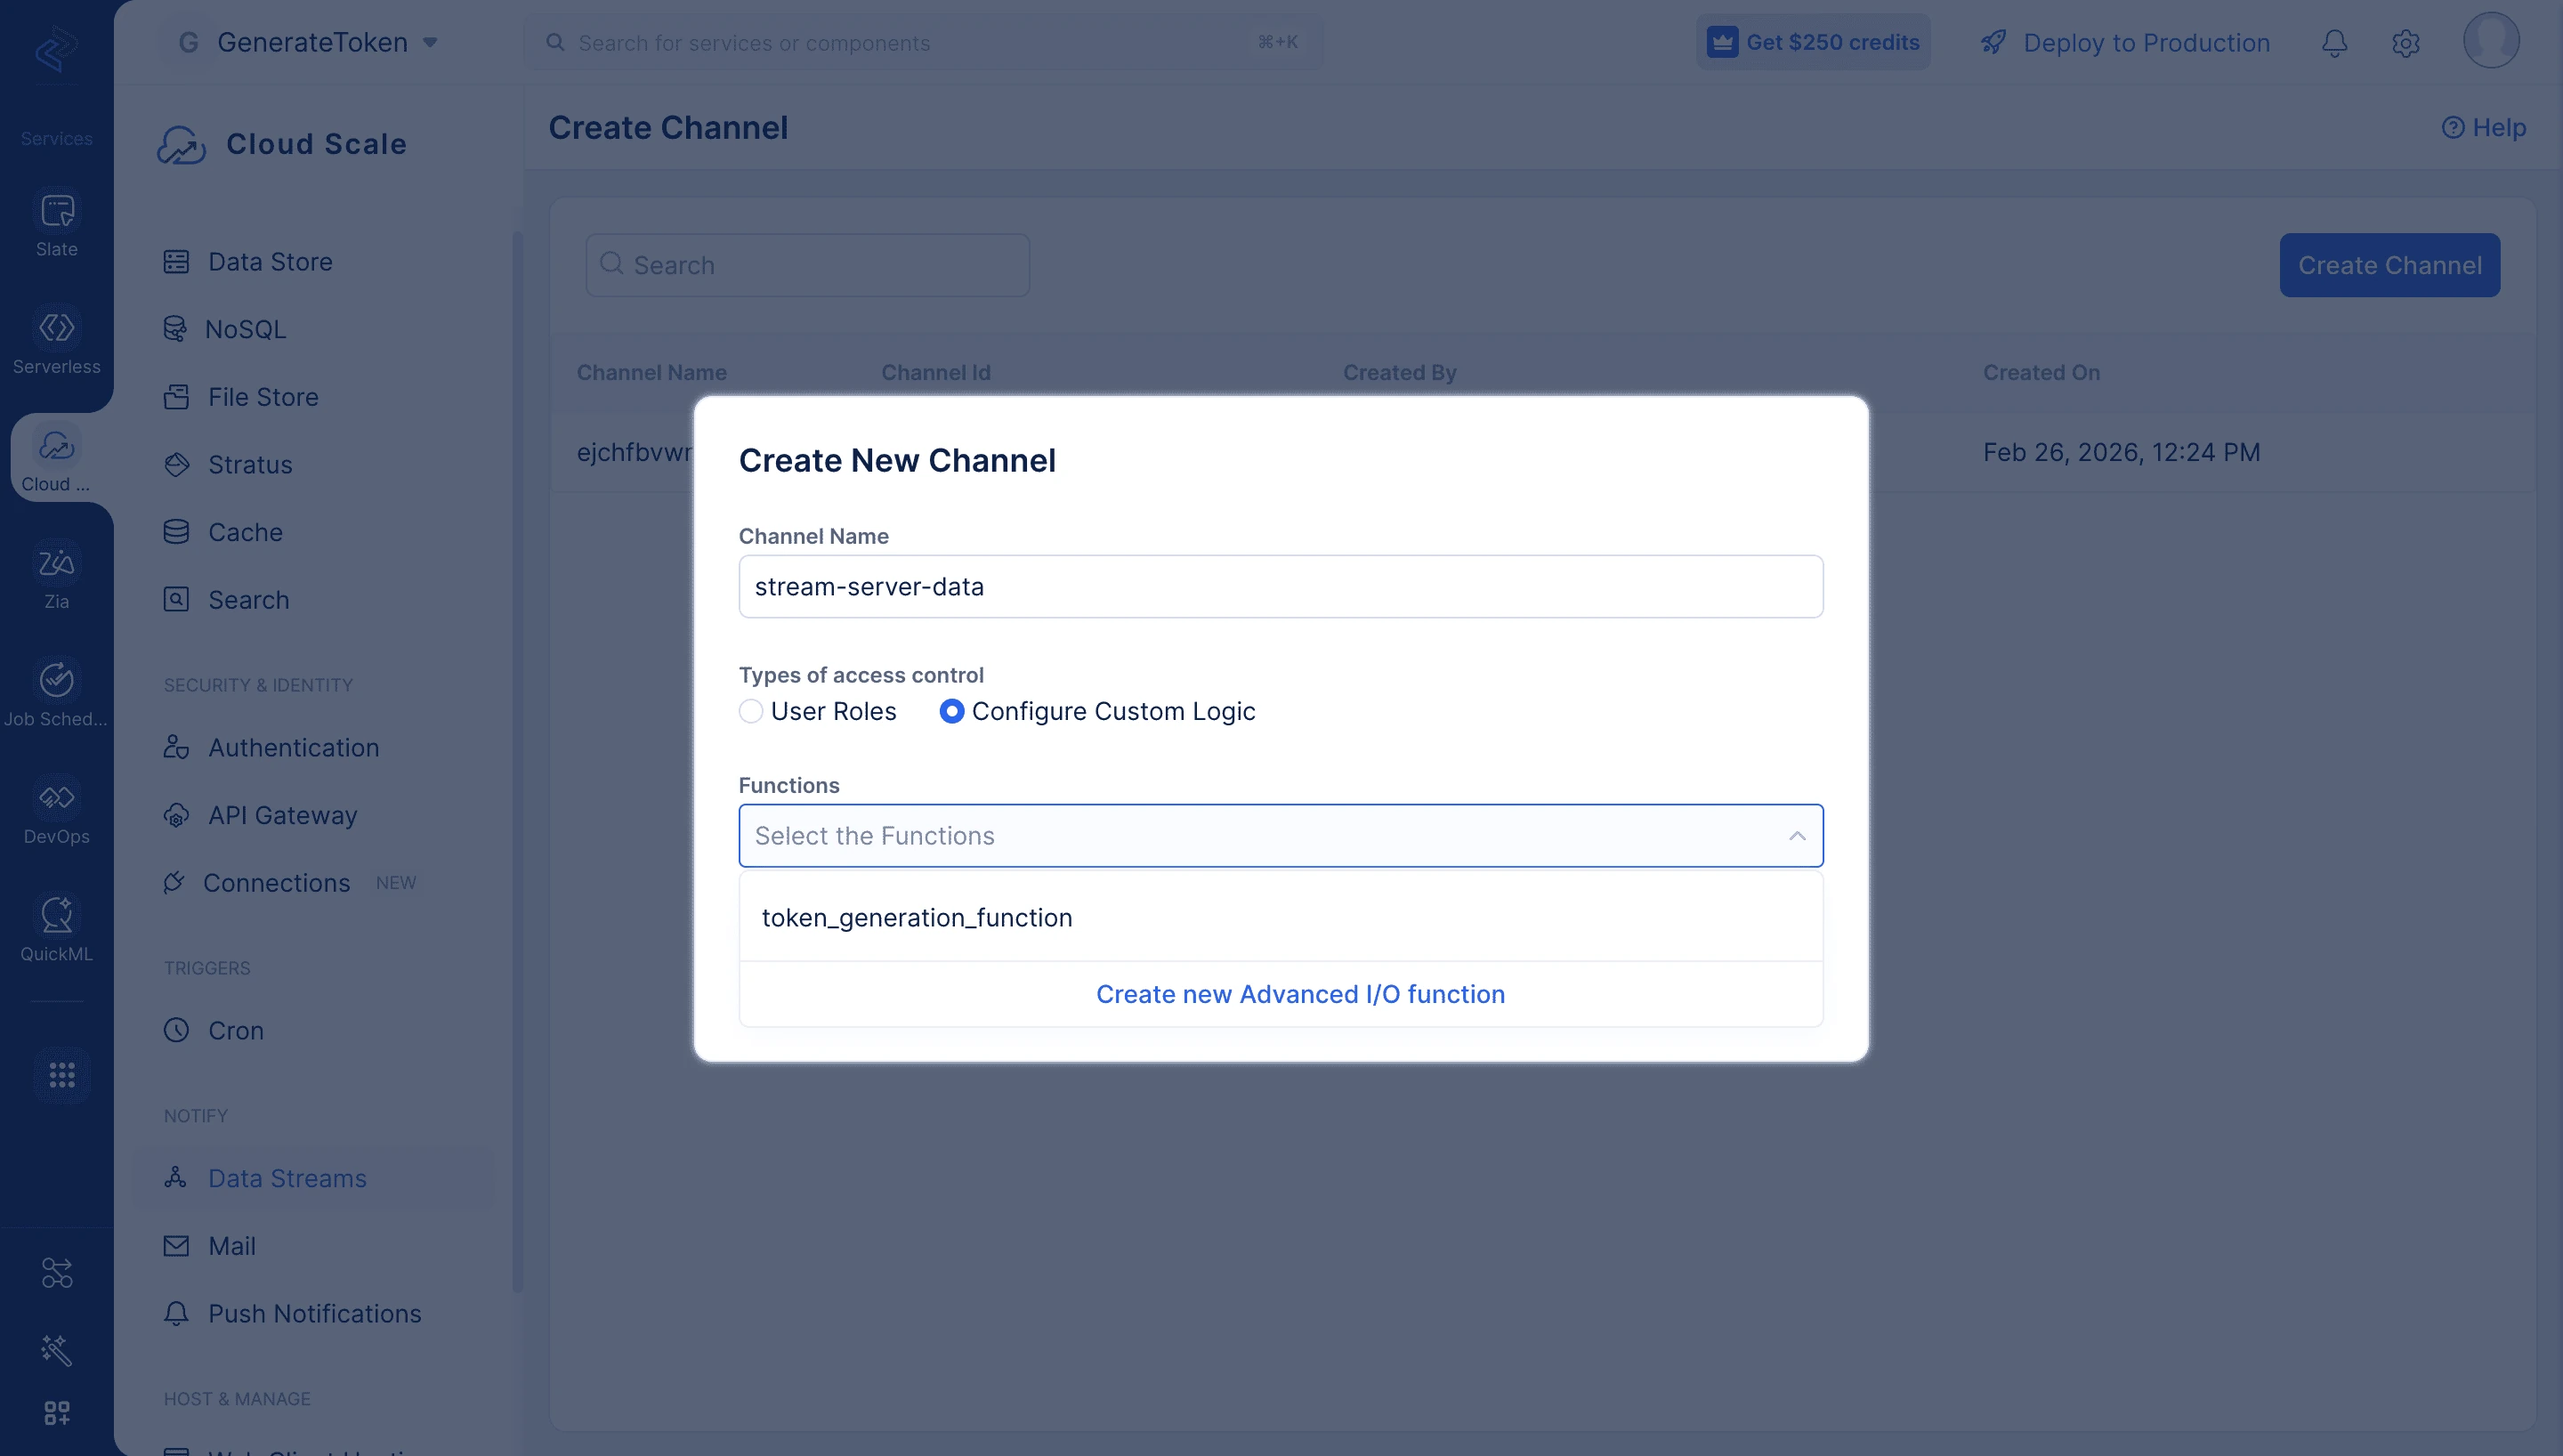The width and height of the screenshot is (2563, 1456).
Task: Click the Data Store sidebar icon
Action: click(x=176, y=262)
